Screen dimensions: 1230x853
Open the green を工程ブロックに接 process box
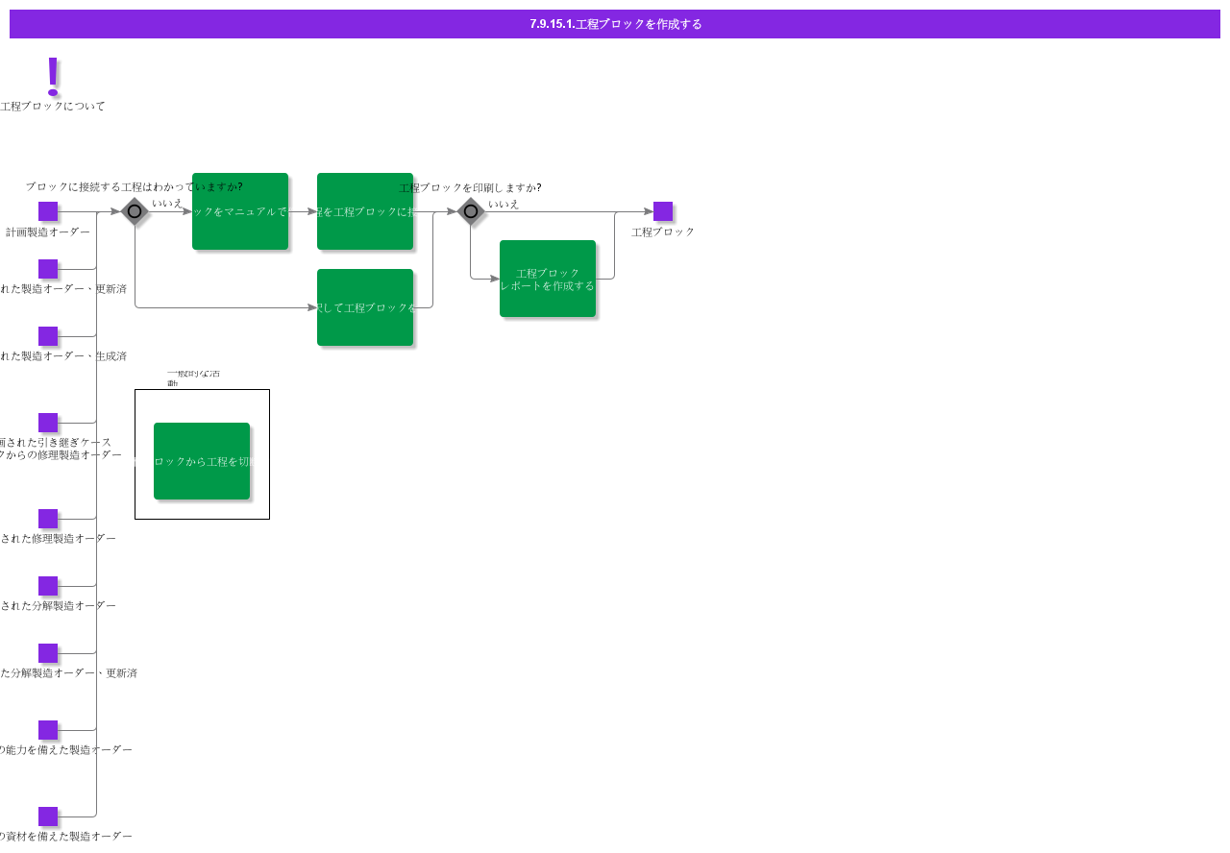point(365,211)
